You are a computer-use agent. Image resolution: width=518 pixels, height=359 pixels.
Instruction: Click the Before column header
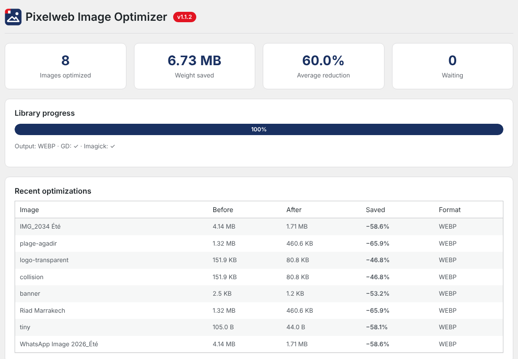click(223, 210)
